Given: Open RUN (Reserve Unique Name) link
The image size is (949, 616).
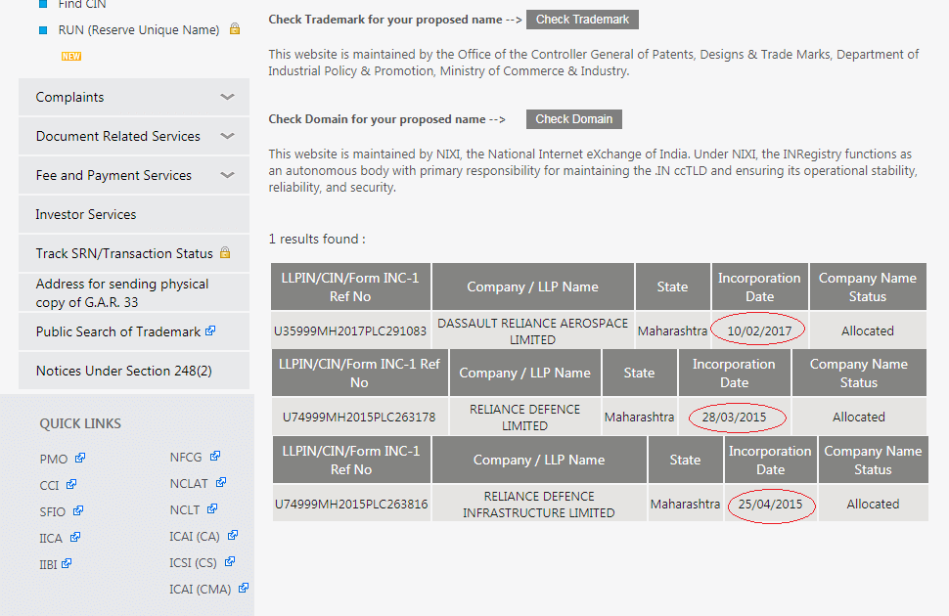Looking at the screenshot, I should click(x=139, y=29).
